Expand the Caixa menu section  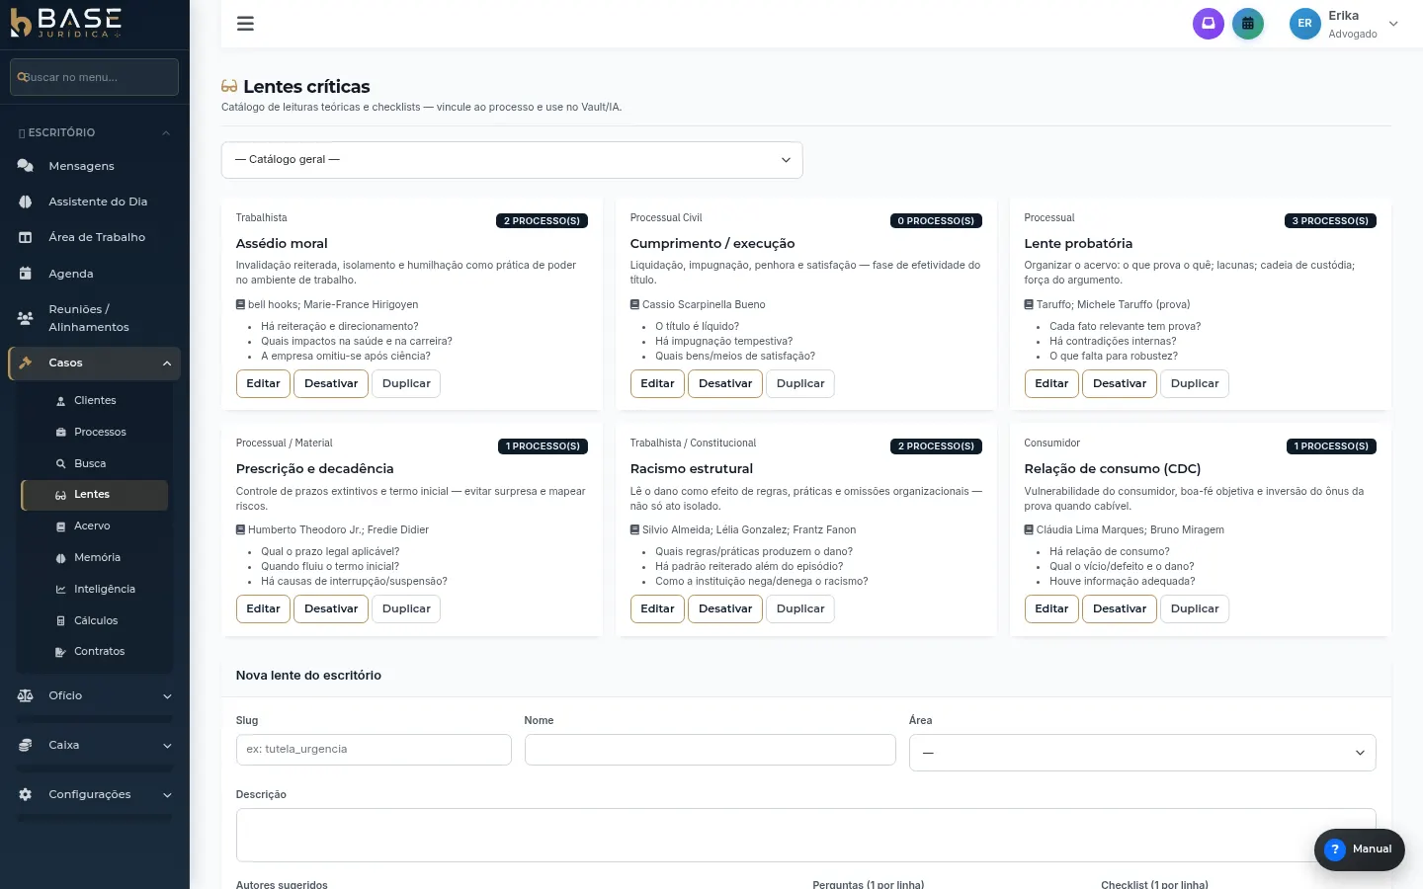click(95, 745)
